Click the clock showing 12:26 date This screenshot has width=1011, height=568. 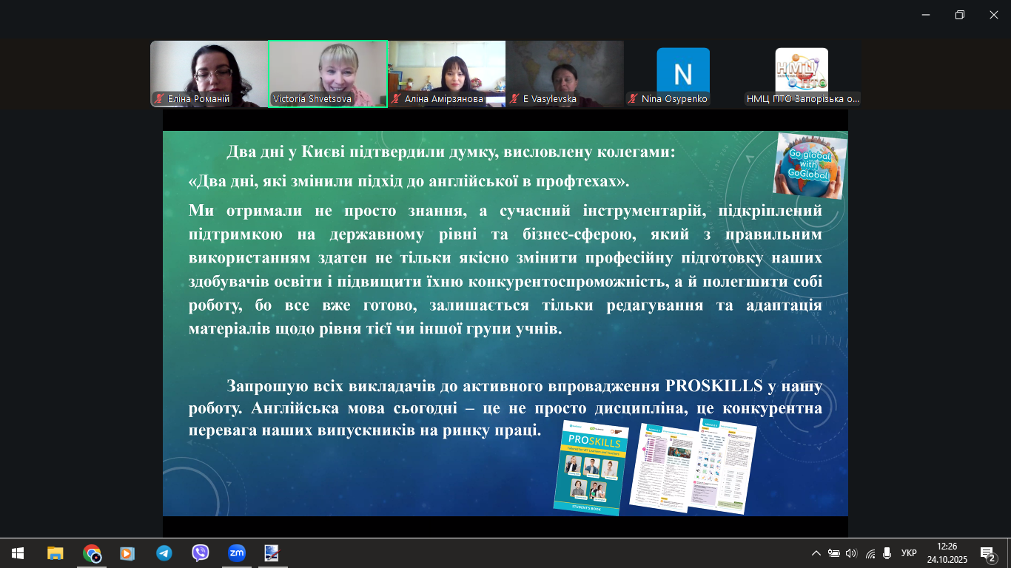pos(947,553)
